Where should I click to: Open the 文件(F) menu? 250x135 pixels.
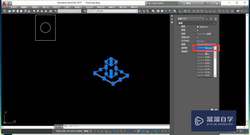coord(14,7)
